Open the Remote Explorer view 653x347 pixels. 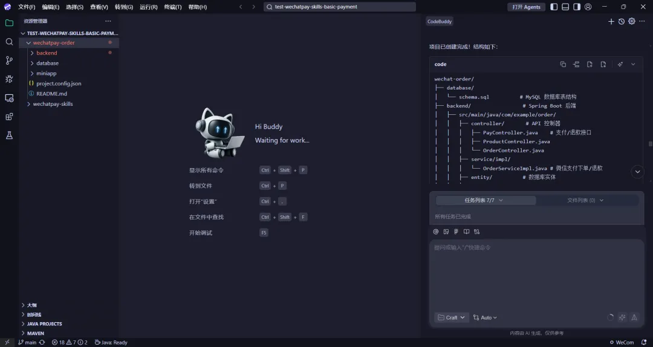pos(9,98)
